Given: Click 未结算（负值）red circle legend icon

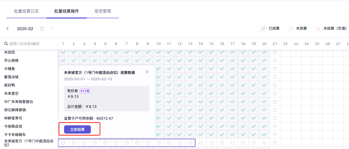Looking at the screenshot, I should (x=318, y=29).
